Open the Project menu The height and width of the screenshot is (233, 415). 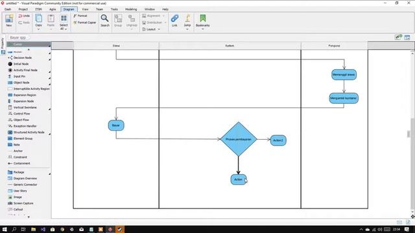pyautogui.click(x=23, y=9)
